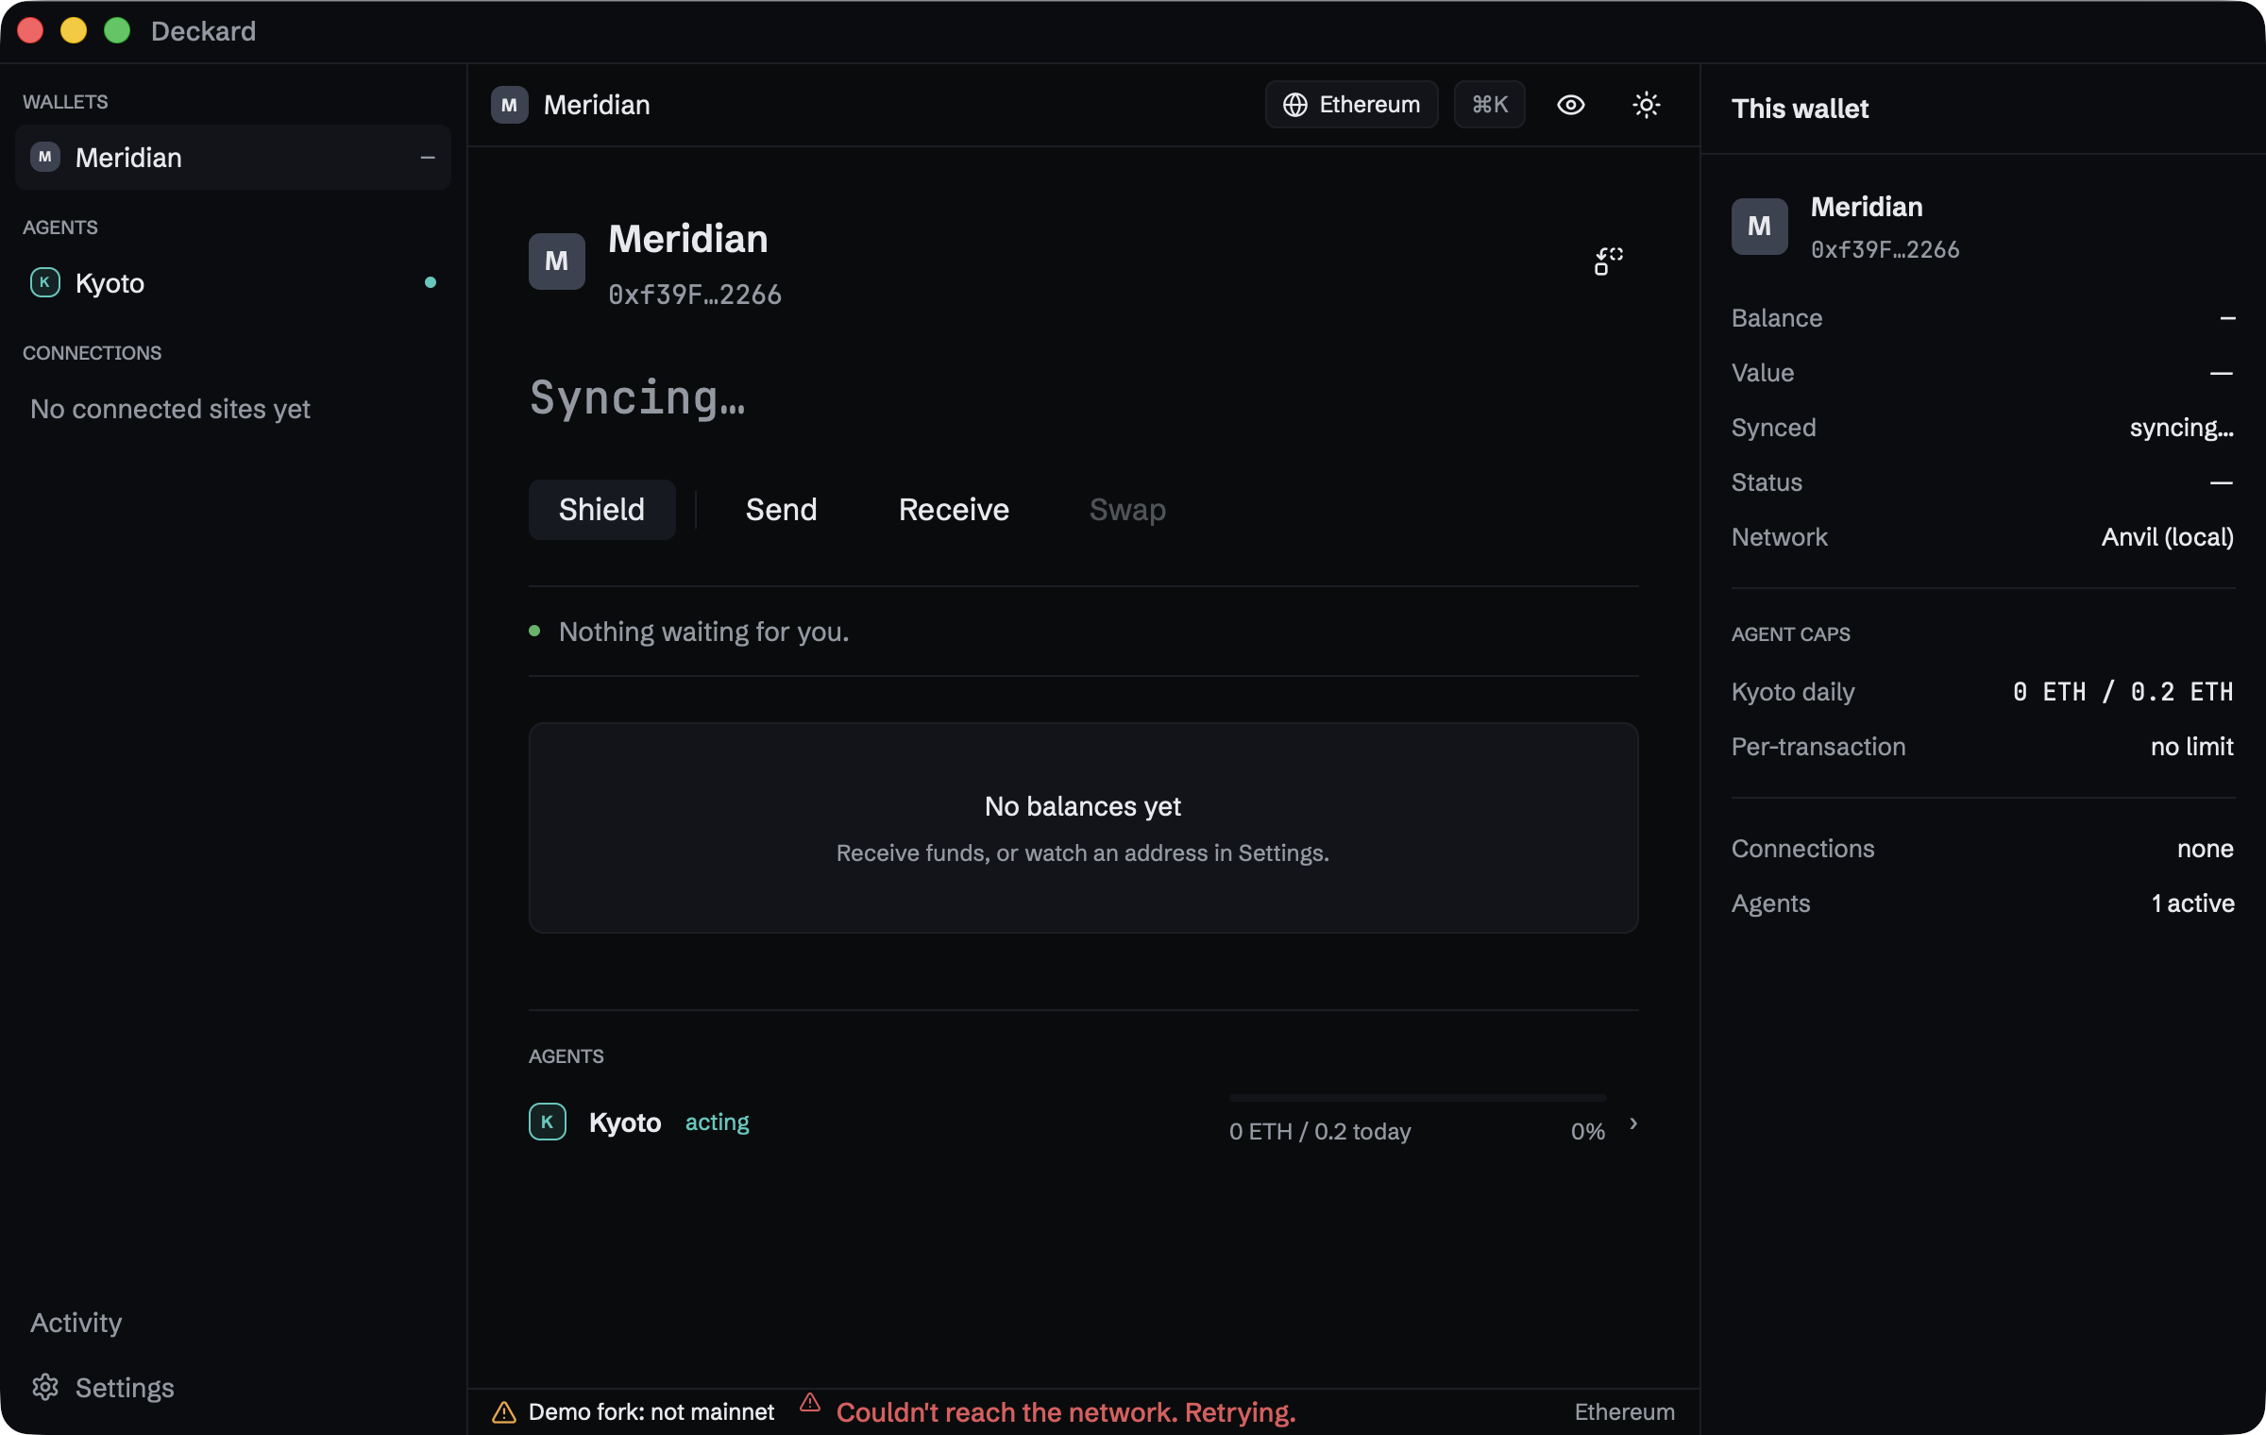Screen dimensions: 2266x1435
Task: Close the Deckard window
Action: (30, 31)
